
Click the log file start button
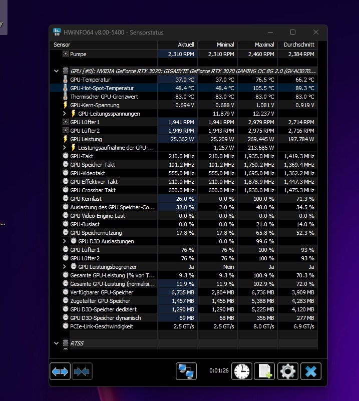tap(264, 371)
